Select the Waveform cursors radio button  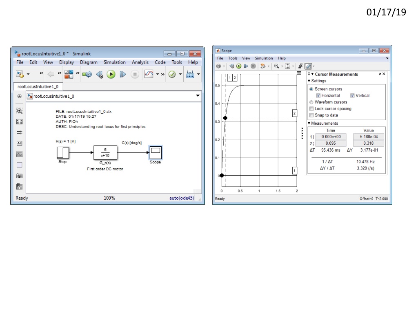[311, 102]
